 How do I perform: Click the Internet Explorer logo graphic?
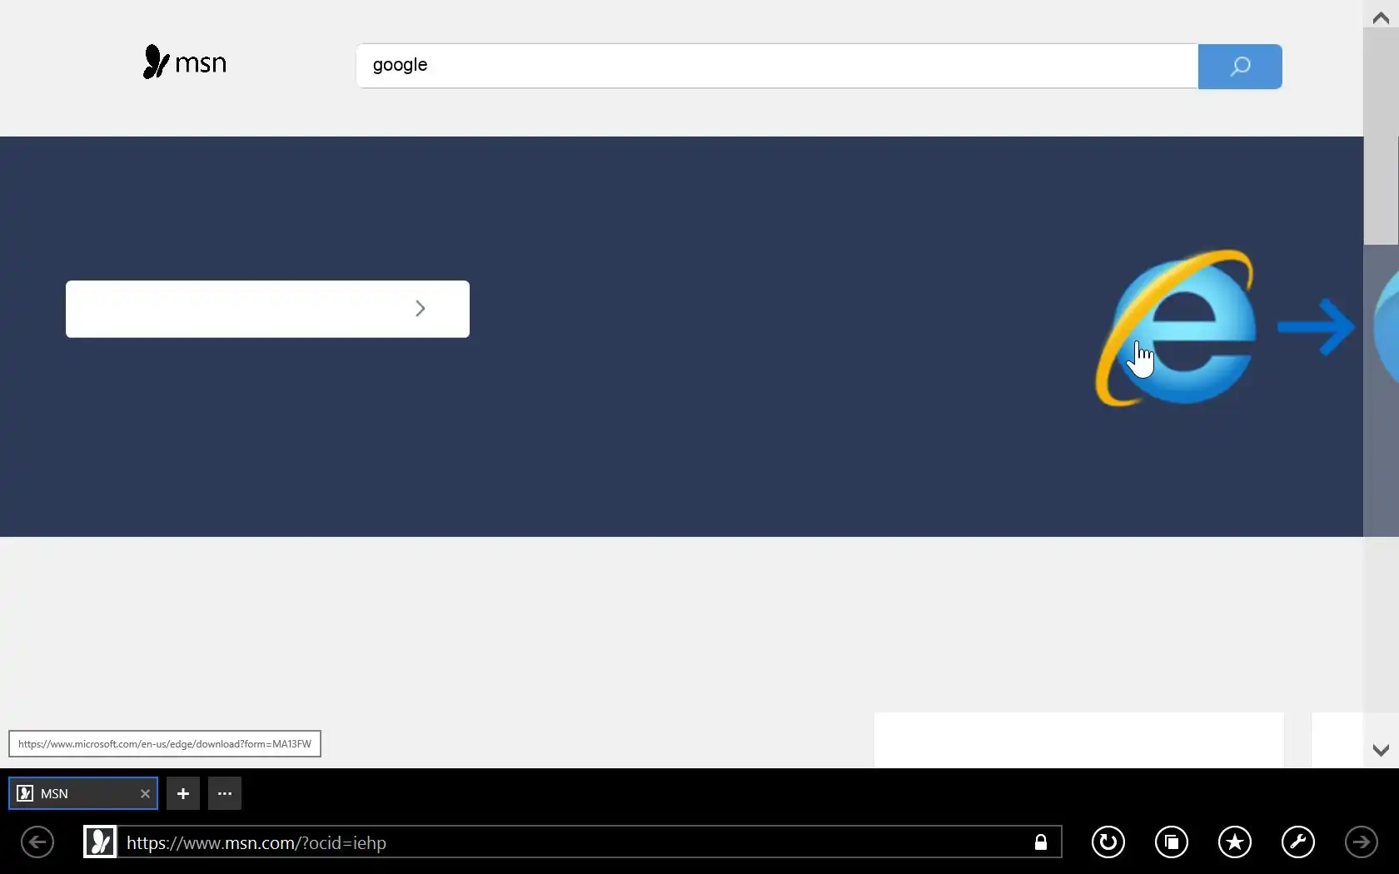click(1176, 328)
